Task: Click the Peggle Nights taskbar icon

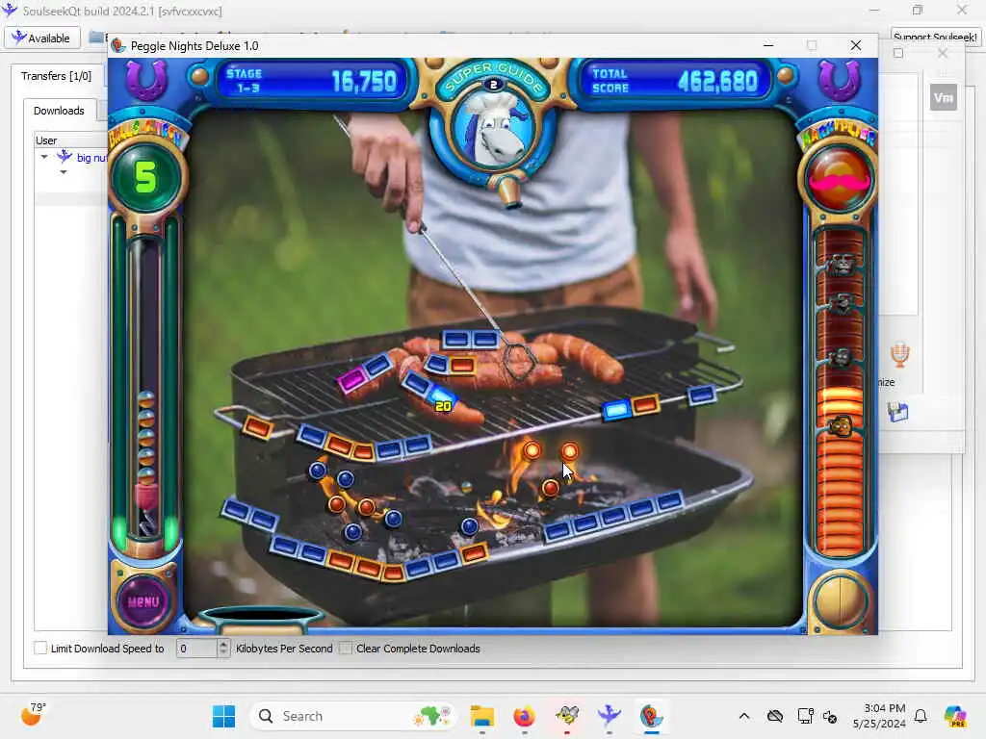Action: tap(652, 716)
